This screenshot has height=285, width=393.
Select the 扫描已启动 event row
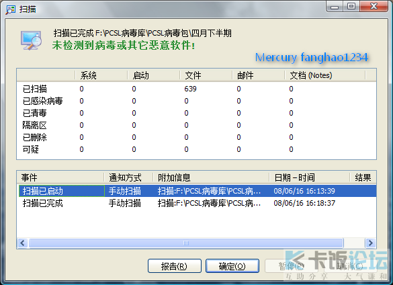(197, 191)
